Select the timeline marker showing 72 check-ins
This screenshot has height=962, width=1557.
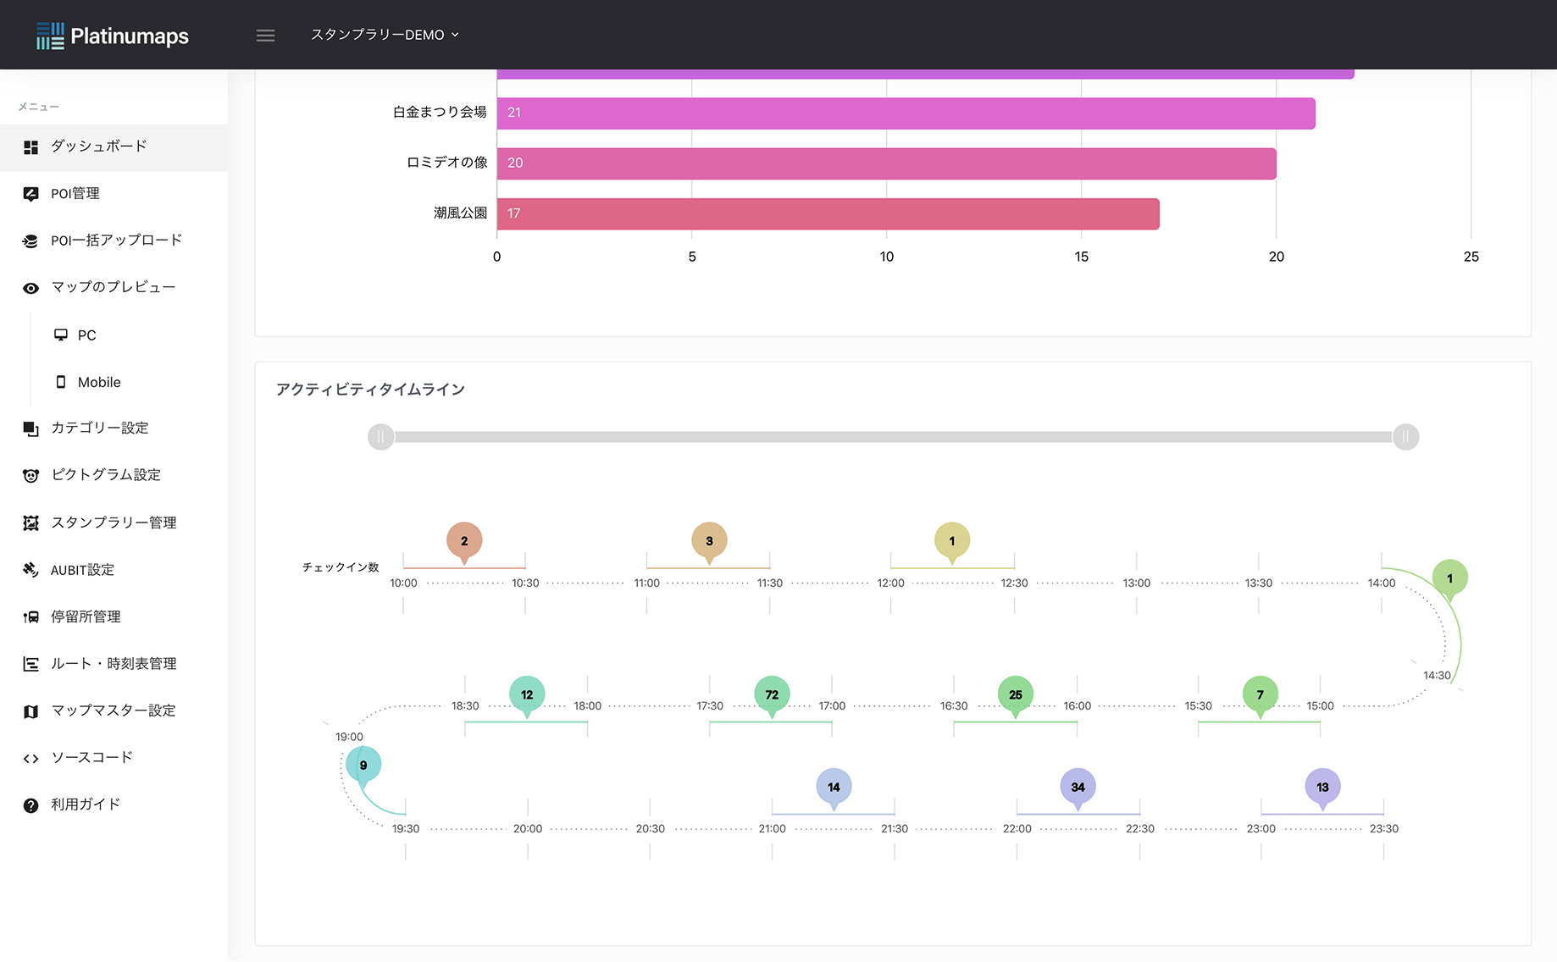pos(772,694)
